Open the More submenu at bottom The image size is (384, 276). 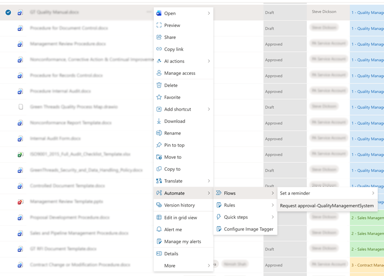[x=170, y=266]
